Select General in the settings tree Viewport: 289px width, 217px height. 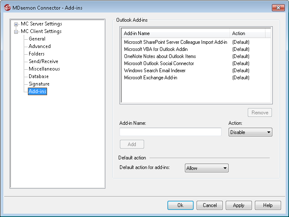(x=37, y=39)
